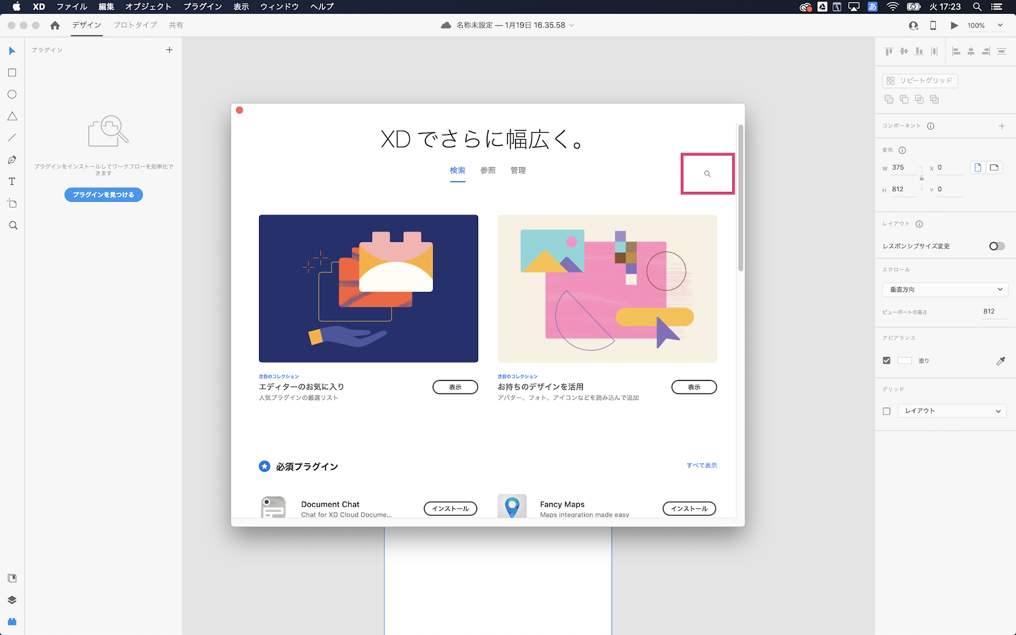Screen dimensions: 1016x635
Task: Open エディターのお気に入り collection thumbnail
Action: (368, 288)
